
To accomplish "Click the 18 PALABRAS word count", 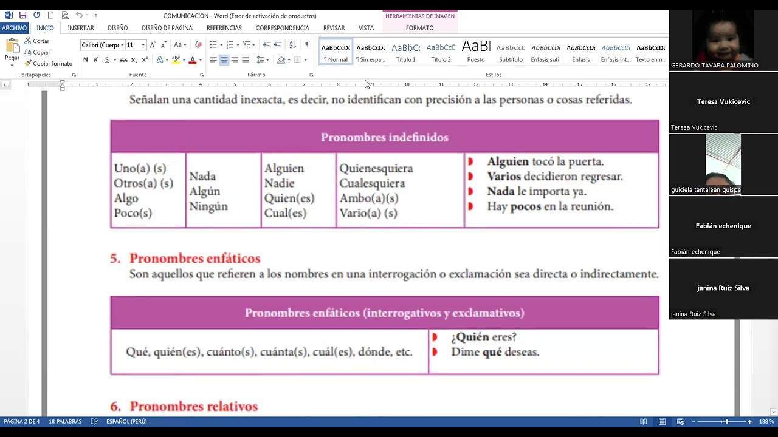I will click(65, 421).
